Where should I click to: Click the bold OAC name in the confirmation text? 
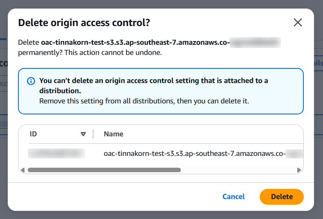click(135, 42)
